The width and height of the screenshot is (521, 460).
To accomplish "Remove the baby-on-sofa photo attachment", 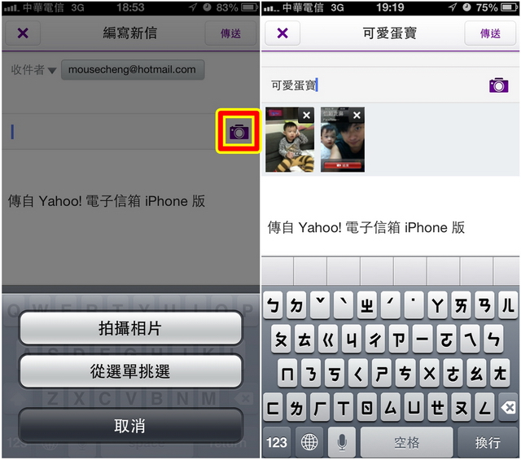I will tap(306, 116).
